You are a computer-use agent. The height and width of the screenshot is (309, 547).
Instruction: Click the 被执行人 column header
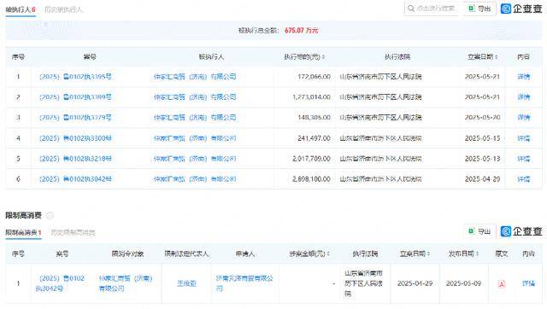211,57
